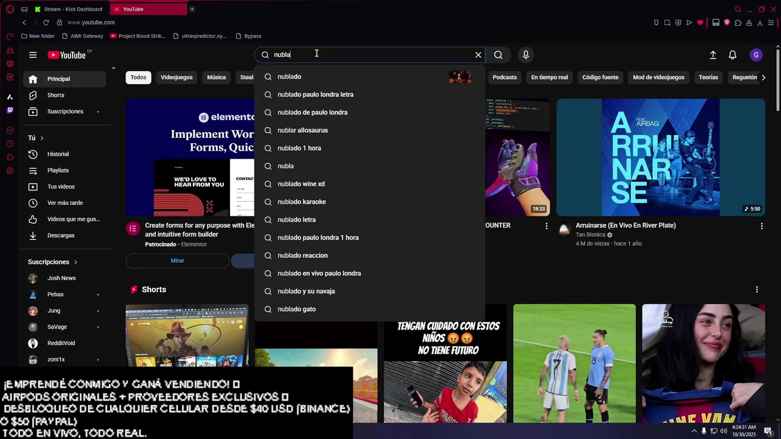Start voice search with the microphone

(526, 55)
